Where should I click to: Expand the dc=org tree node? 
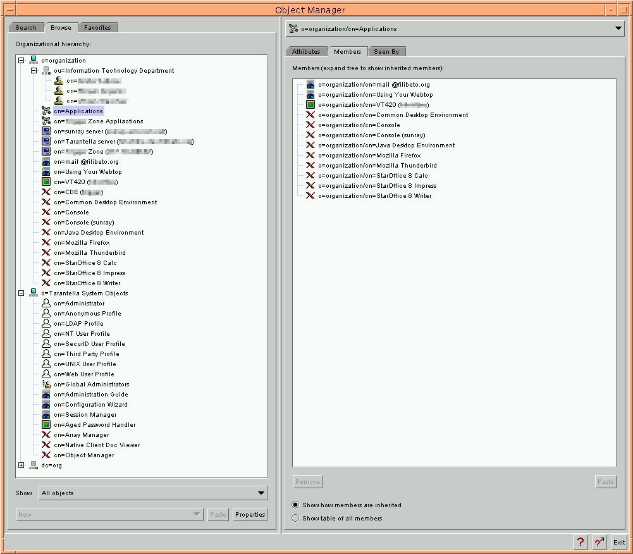21,465
